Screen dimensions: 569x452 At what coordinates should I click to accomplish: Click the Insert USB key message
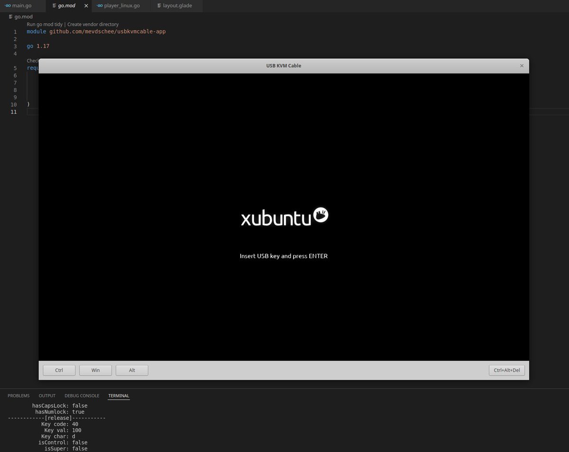284,256
